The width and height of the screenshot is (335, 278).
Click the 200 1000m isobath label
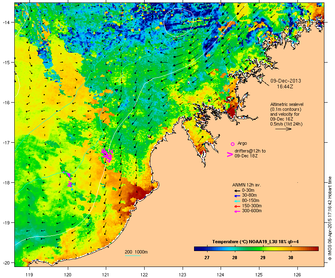(136, 252)
